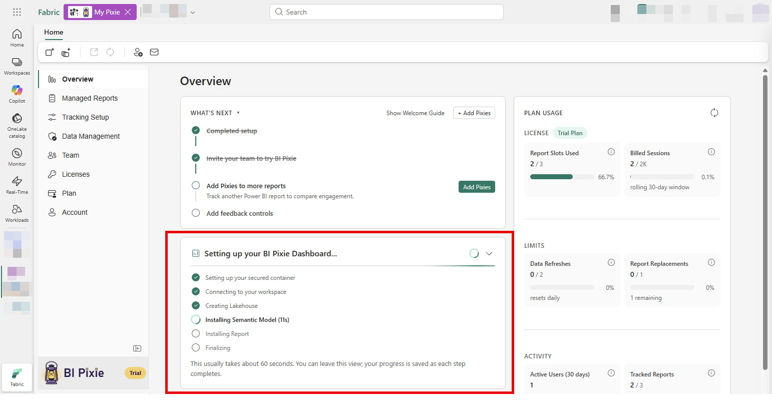Open the Team page
Screen dimensions: 772x402
point(93,155)
